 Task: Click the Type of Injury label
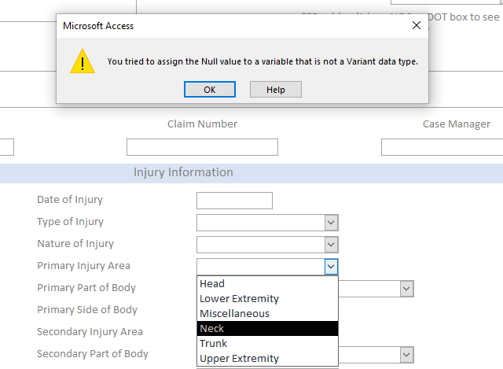pyautogui.click(x=70, y=222)
